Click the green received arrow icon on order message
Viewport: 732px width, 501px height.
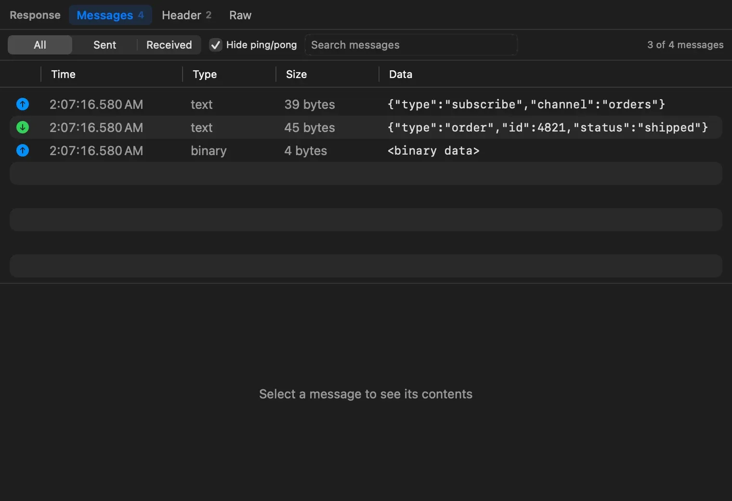(x=23, y=127)
